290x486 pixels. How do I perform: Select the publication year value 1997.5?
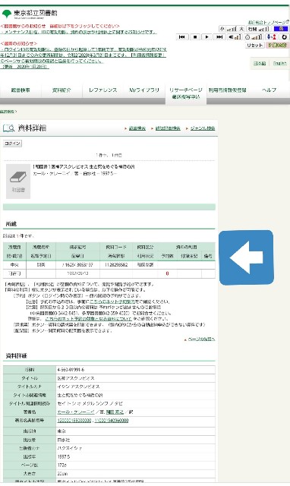coord(64,457)
